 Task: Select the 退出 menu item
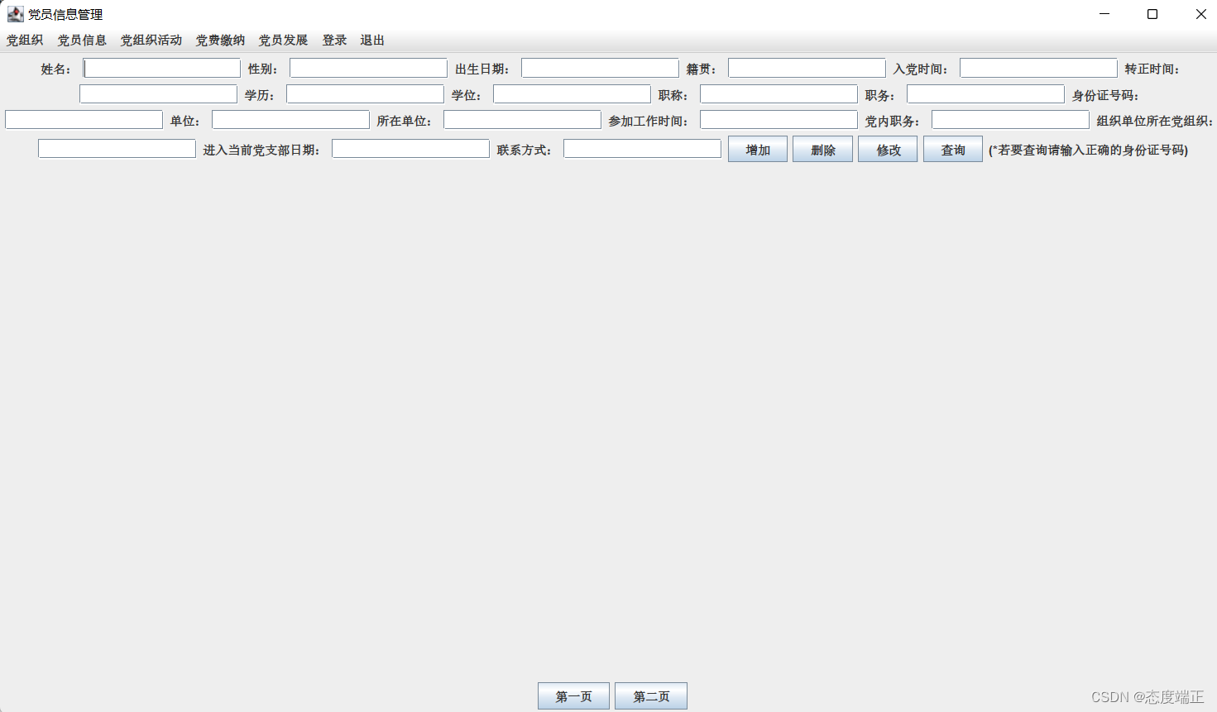coord(372,39)
